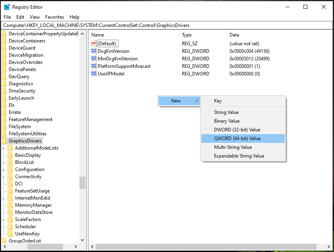Viewport: 334px width, 252px height.
Task: Click the PlatformSupportMiracast value icon
Action: (95, 66)
